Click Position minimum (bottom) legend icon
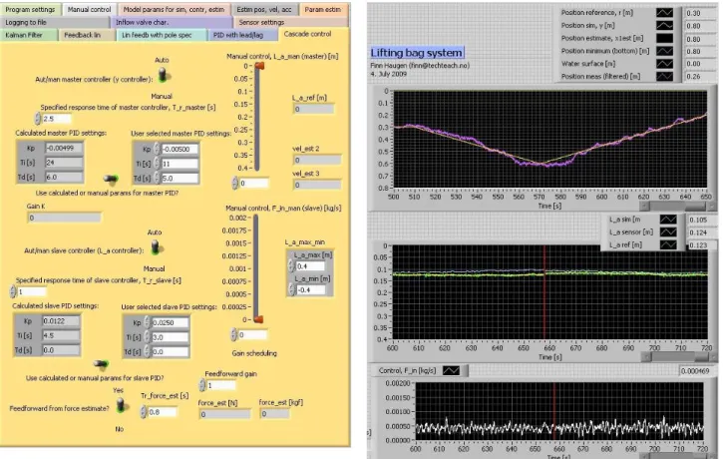Image resolution: width=723 pixels, height=459 pixels. [664, 51]
